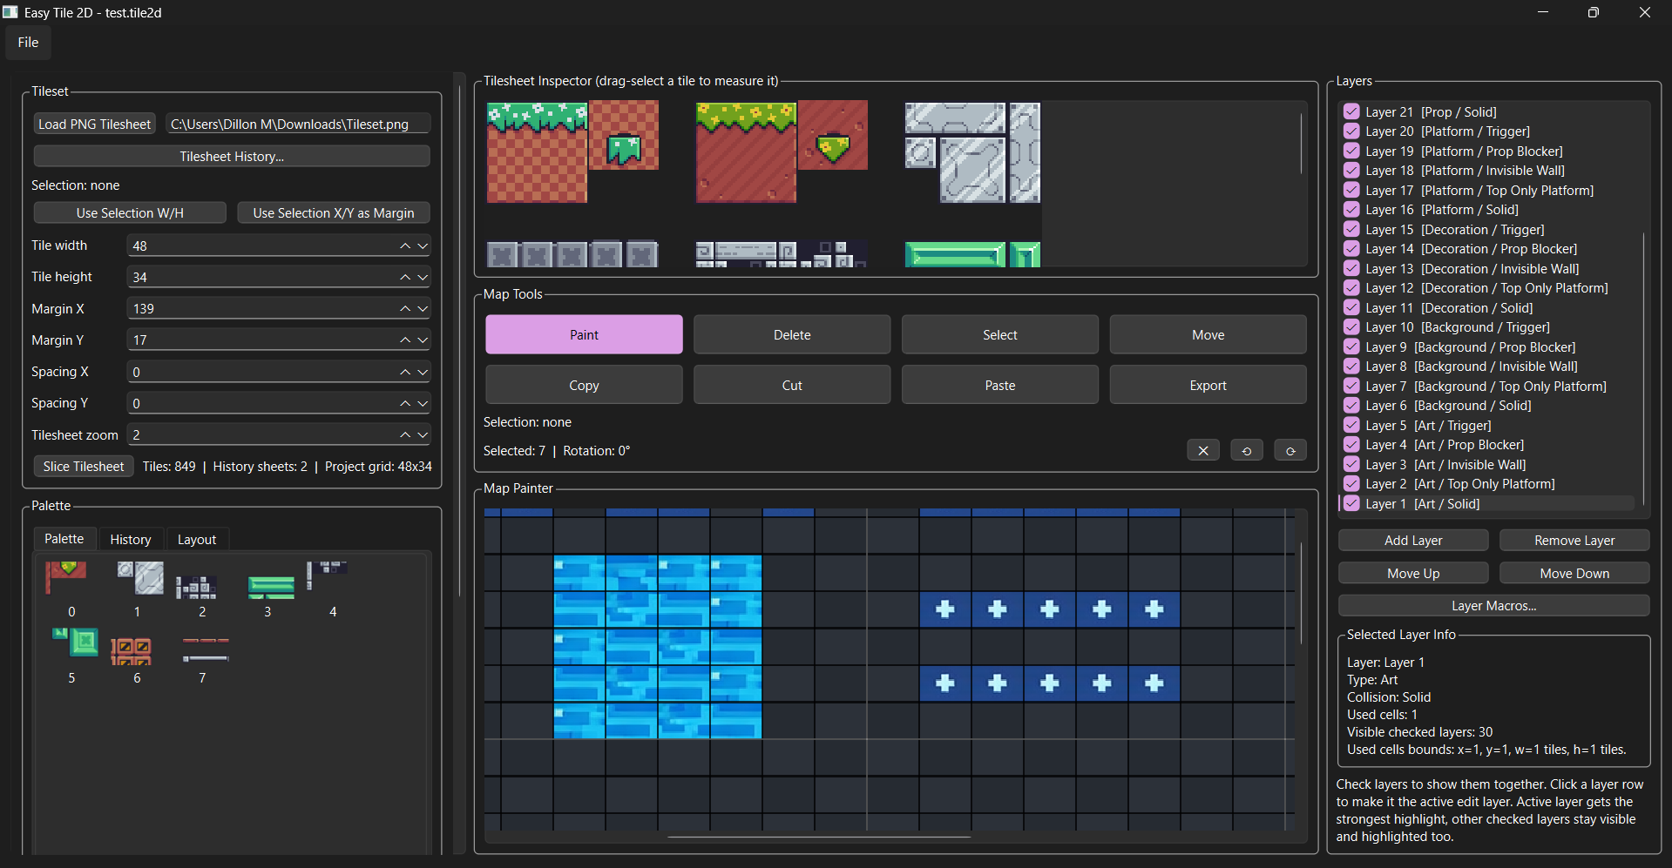Pick palette tile numbered 7
1672x868 pixels.
[206, 649]
